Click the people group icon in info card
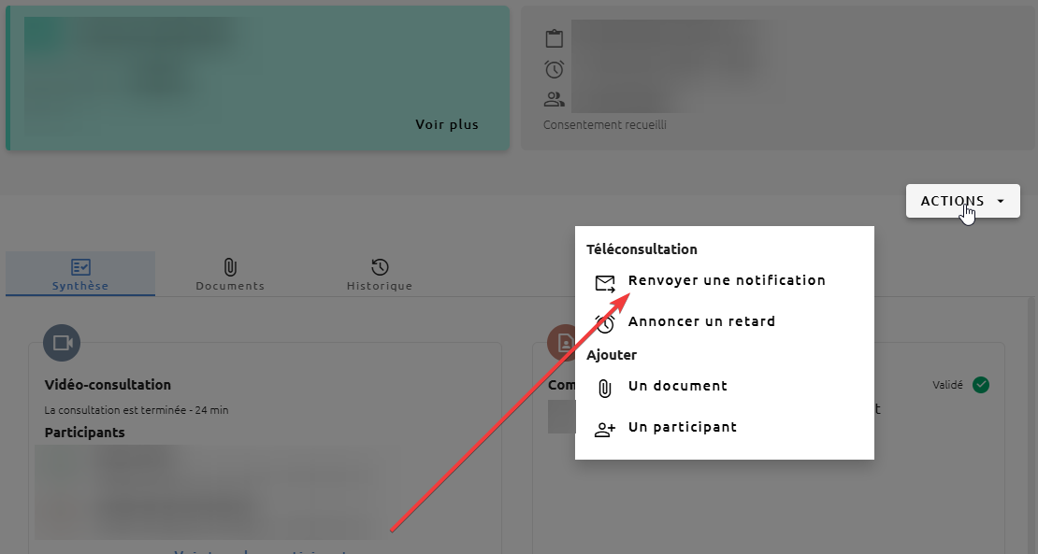 click(x=555, y=100)
